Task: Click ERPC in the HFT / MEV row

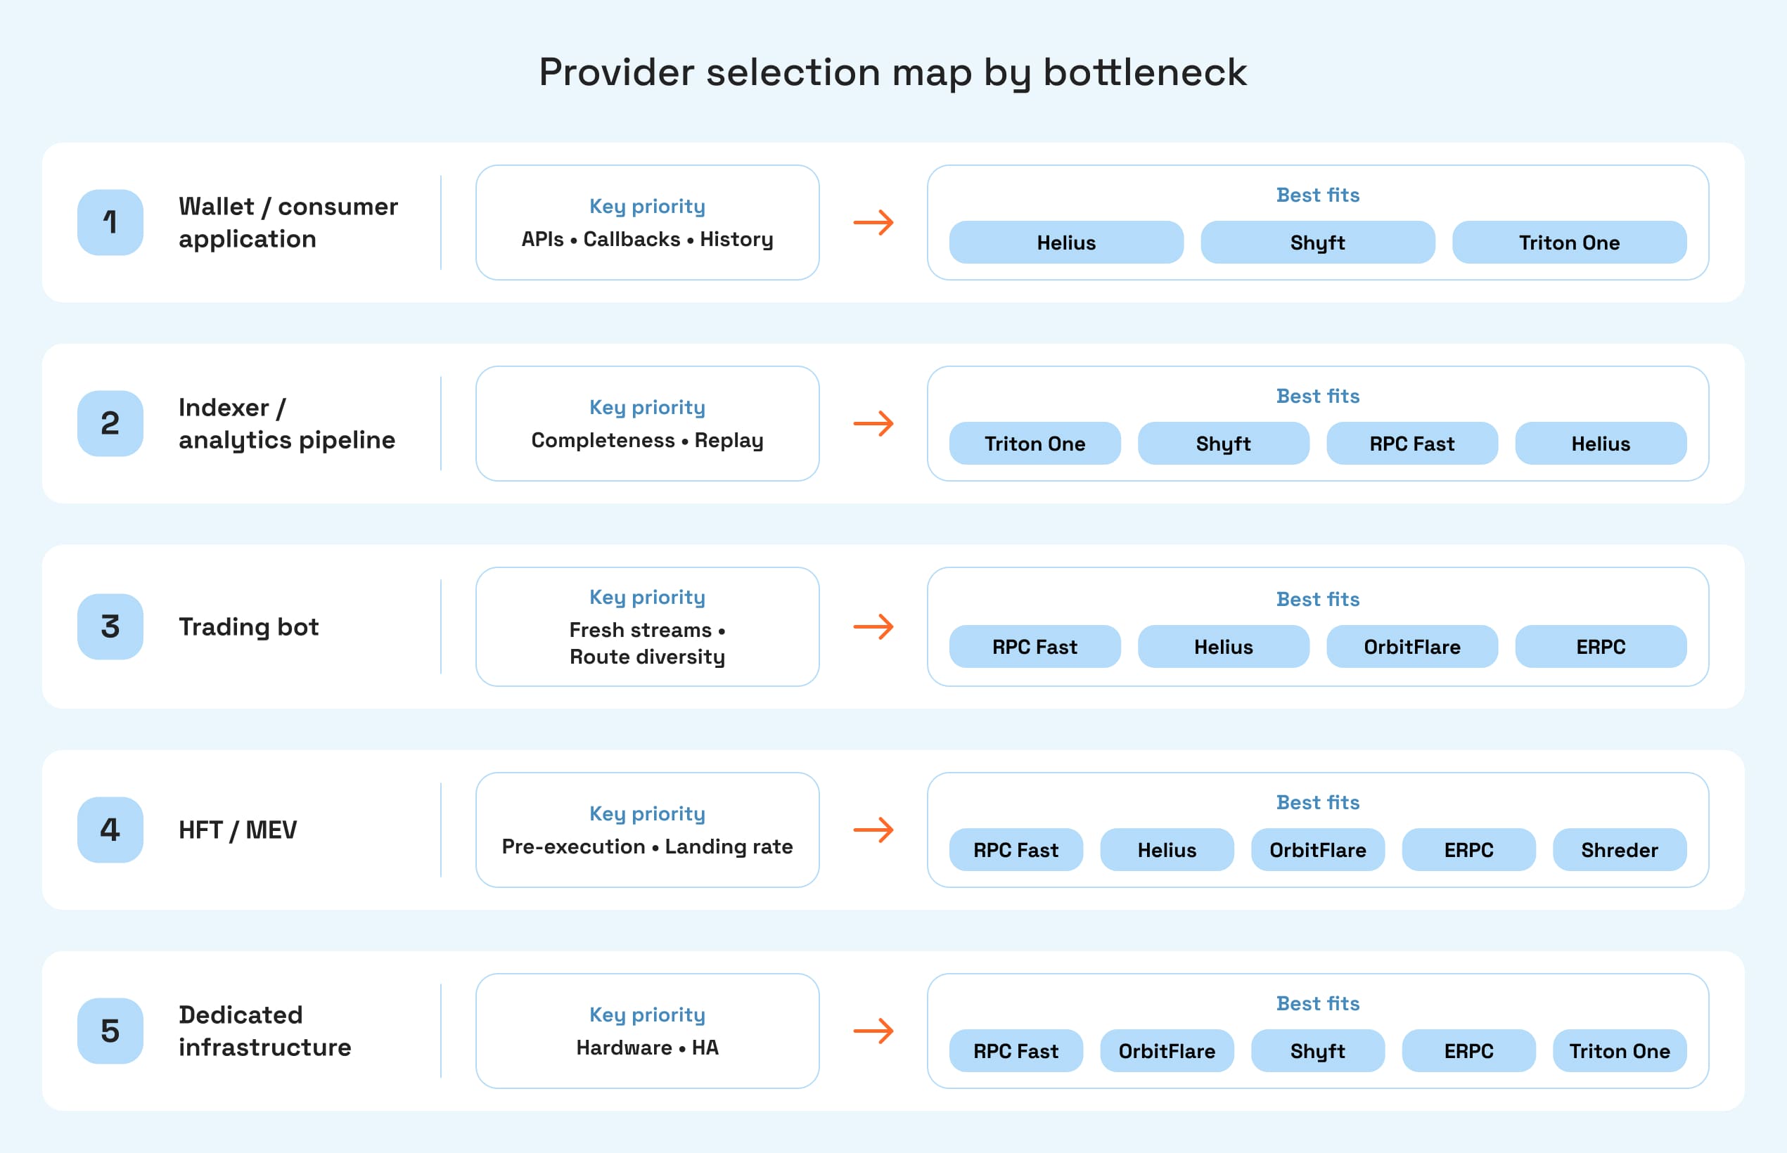Action: 1468,850
